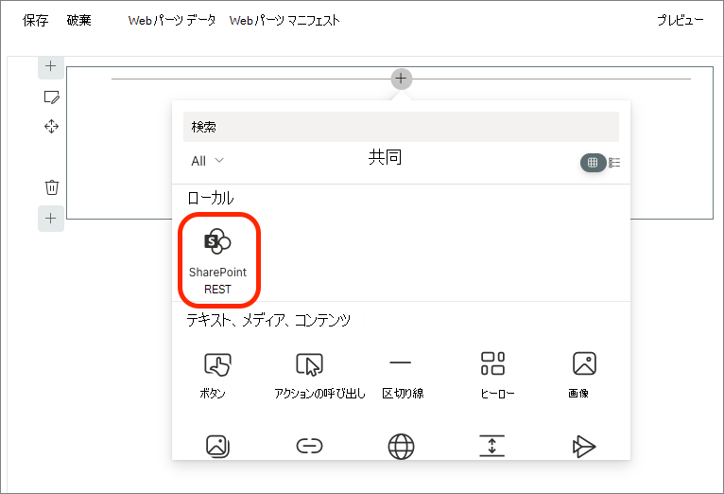Click the edit section pencil icon
Viewport: 724px width, 494px height.
coord(51,97)
